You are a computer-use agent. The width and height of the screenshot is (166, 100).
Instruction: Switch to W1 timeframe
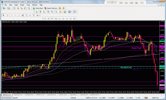point(71,19)
